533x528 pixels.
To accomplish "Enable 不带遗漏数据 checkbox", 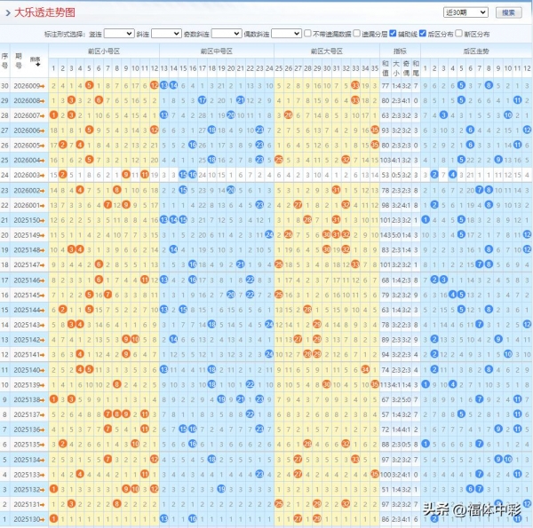I will click(307, 33).
